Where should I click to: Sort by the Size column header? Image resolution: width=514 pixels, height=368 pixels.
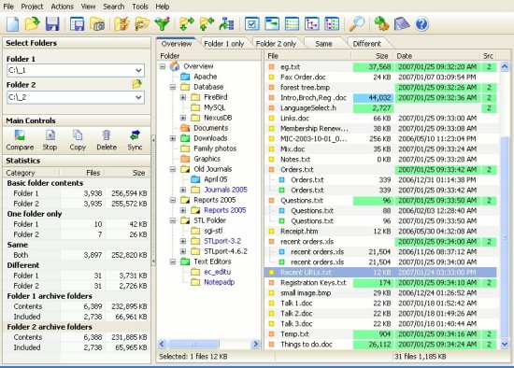tap(373, 56)
